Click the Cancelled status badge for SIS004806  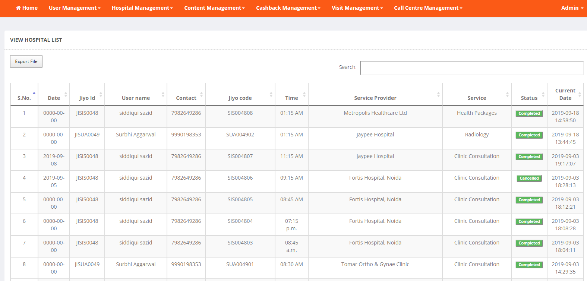pyautogui.click(x=529, y=179)
